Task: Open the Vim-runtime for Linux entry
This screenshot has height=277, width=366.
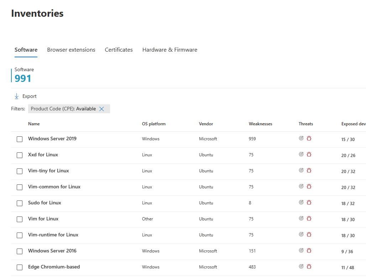Action: click(53, 235)
